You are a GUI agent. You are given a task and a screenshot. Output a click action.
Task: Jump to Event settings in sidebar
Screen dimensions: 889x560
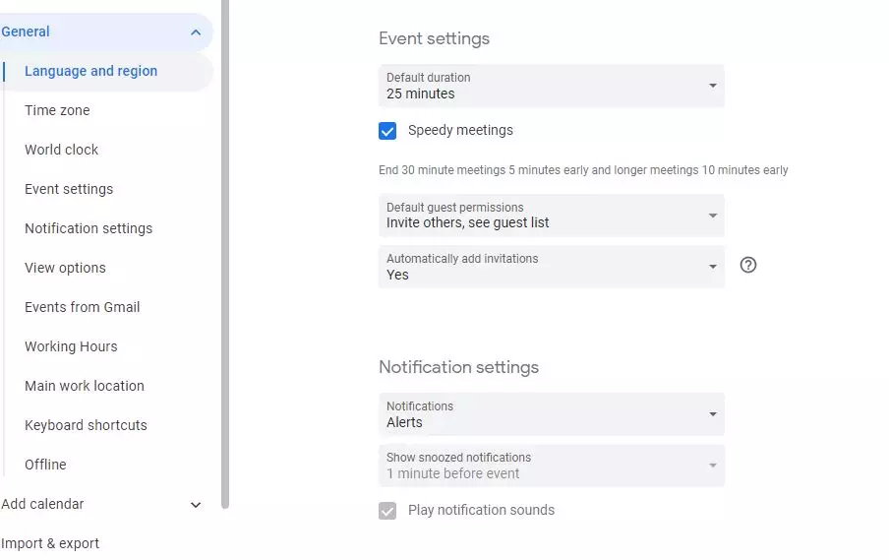pyautogui.click(x=69, y=190)
